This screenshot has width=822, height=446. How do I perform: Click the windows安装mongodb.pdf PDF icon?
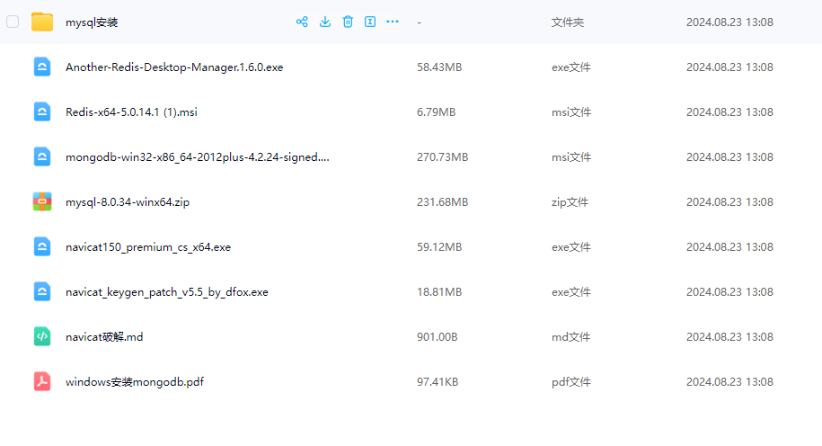42,381
